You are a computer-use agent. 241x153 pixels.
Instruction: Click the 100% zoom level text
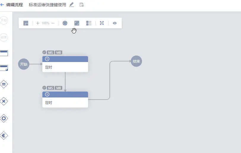pos(45,23)
